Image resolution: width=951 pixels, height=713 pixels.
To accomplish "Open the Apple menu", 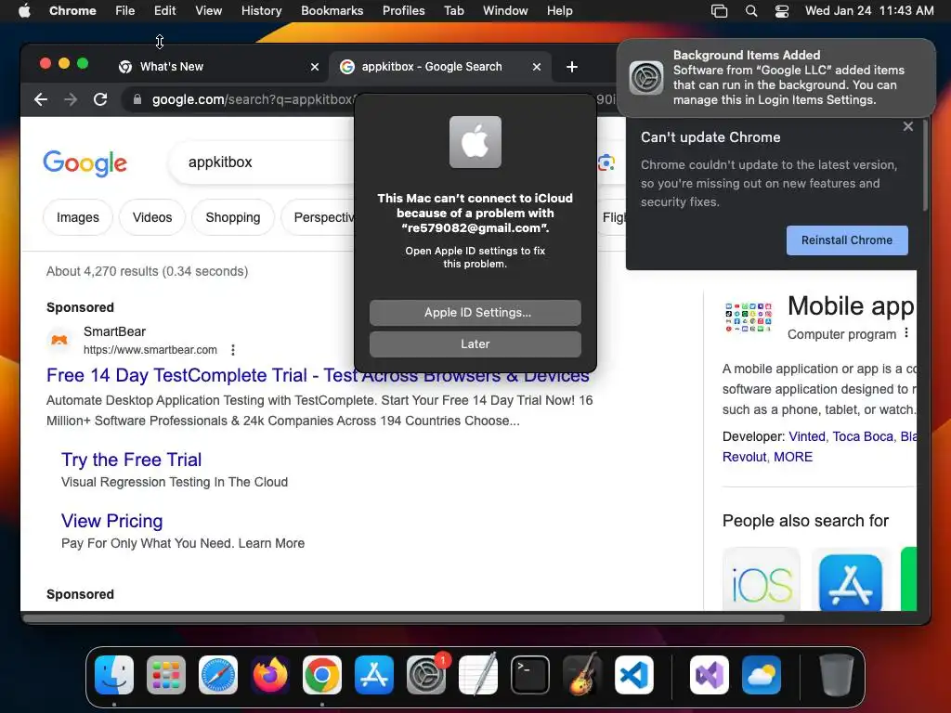I will point(24,10).
